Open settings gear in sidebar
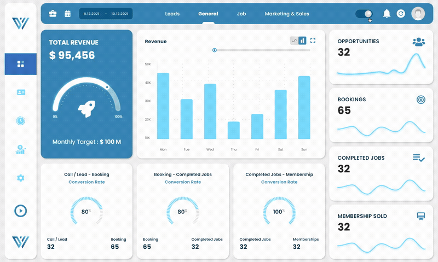The image size is (438, 262). (21, 178)
